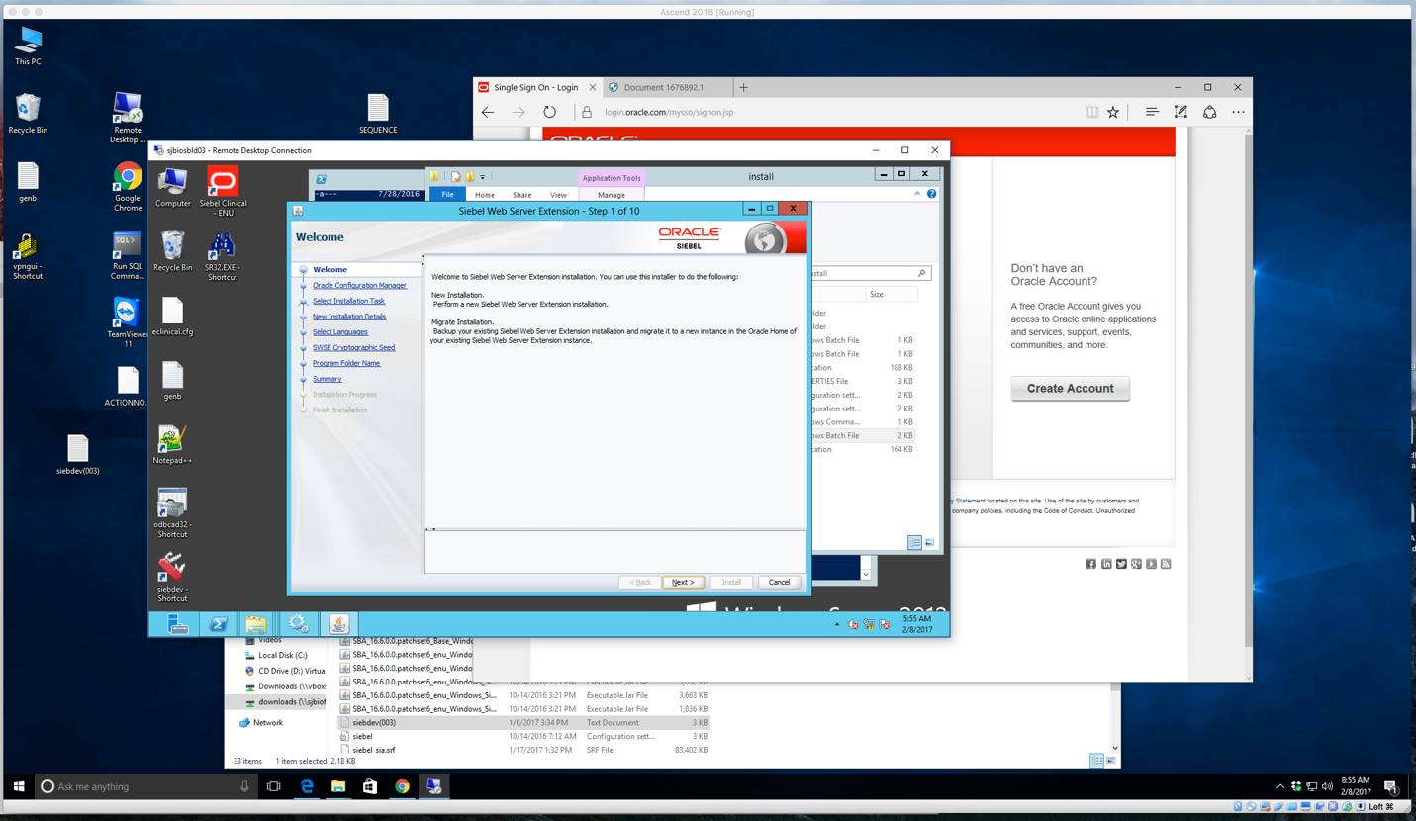Open the Manage tab under Application Tools
The image size is (1416, 821).
(611, 195)
